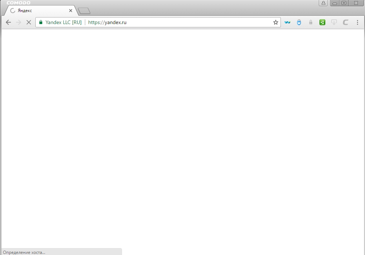Click the media downloader arrow icon
Image resolution: width=365 pixels, height=255 pixels.
click(x=334, y=22)
